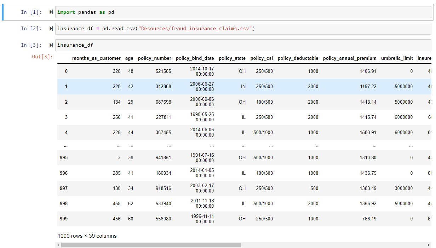Click annual premium value 1310.80
Screen dimensions: 436x248
point(368,157)
